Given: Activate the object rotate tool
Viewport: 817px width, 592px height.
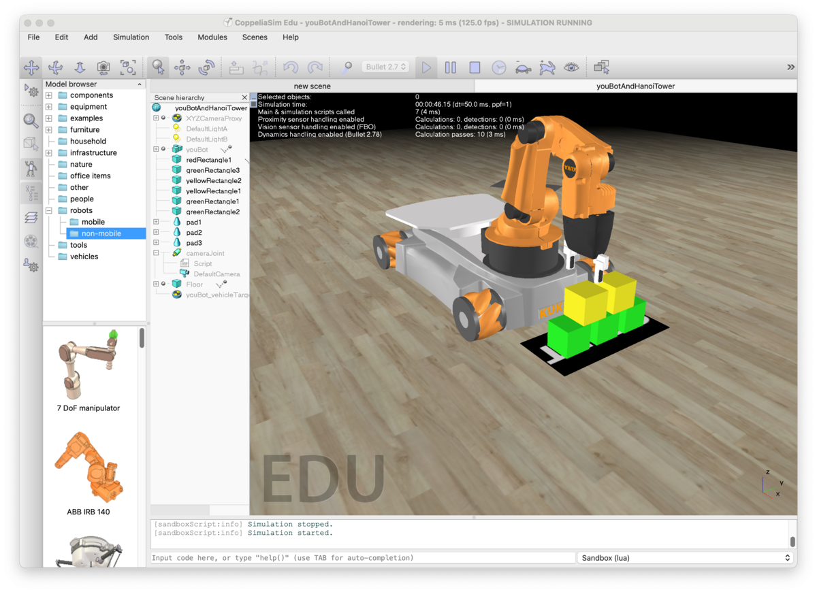Looking at the screenshot, I should pyautogui.click(x=206, y=67).
